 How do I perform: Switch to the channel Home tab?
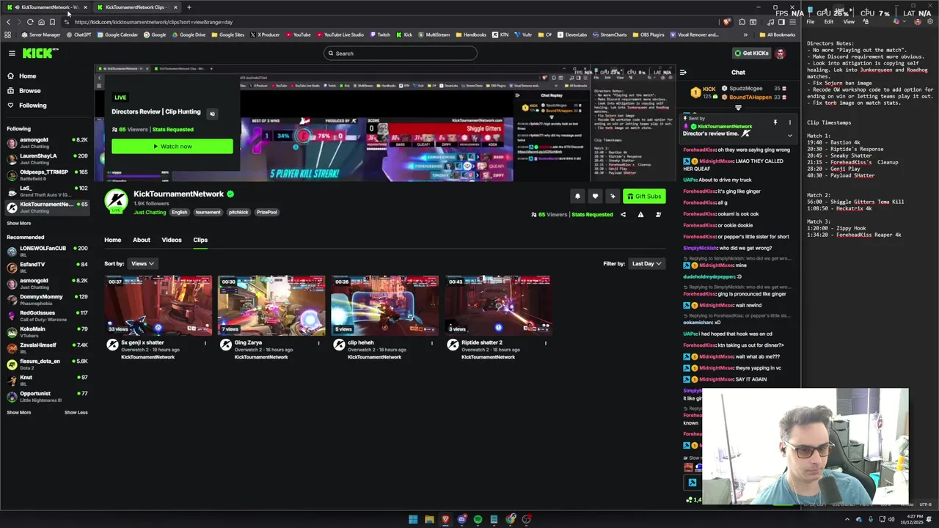112,240
